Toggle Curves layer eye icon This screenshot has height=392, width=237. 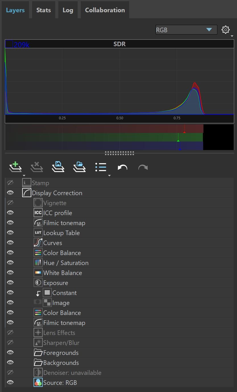tap(10, 243)
